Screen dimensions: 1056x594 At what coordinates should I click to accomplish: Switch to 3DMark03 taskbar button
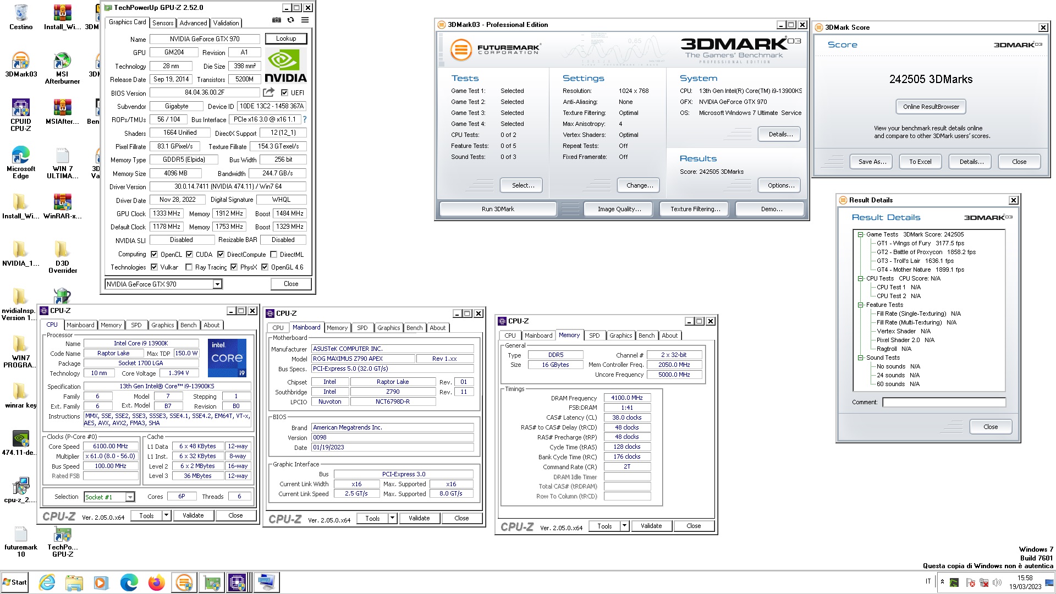pyautogui.click(x=184, y=582)
